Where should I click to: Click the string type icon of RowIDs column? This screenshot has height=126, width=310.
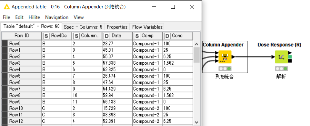coord(46,36)
